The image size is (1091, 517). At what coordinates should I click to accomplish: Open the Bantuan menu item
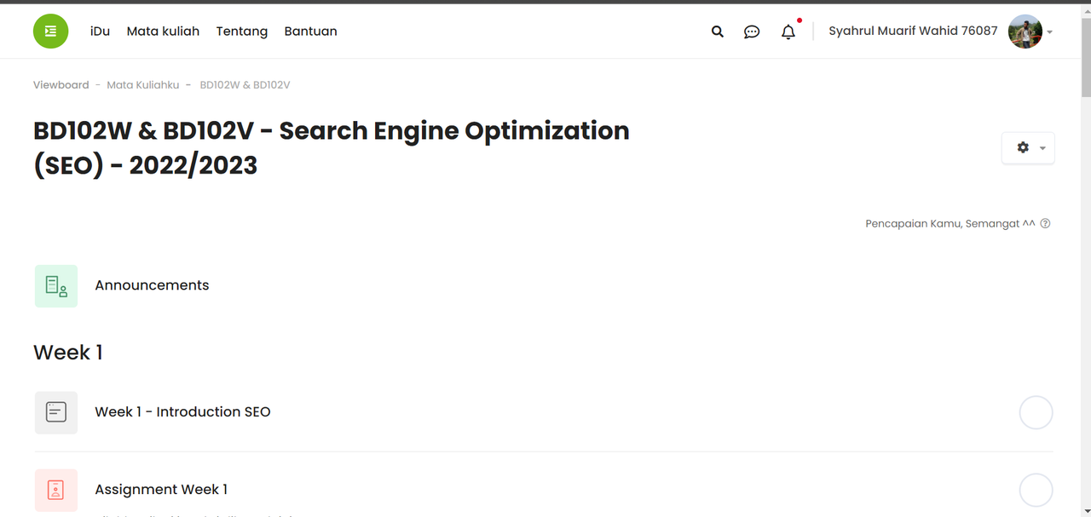pos(310,32)
